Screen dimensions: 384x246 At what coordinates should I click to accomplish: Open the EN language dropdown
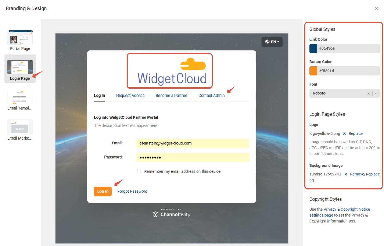(x=272, y=42)
